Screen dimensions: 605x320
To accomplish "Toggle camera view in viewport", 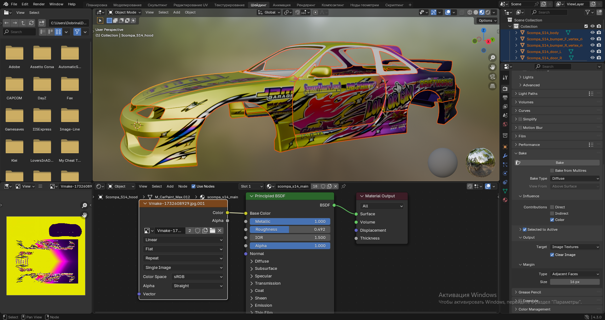I will click(492, 77).
